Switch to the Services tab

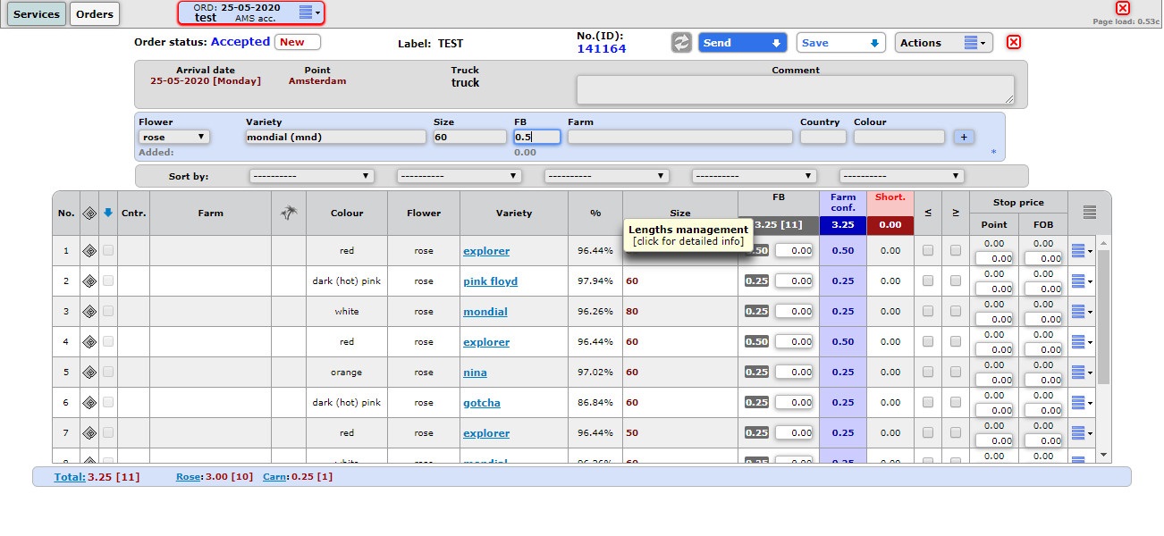38,14
